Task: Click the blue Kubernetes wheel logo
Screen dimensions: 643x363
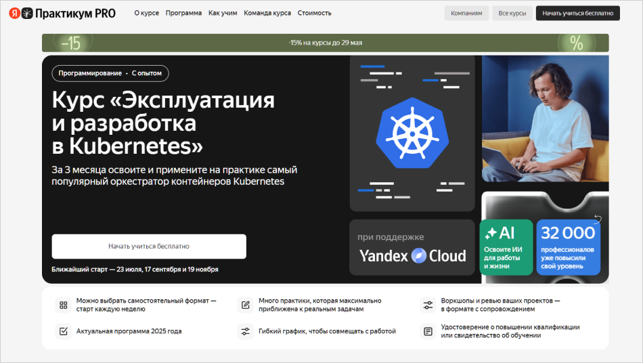Action: (412, 133)
